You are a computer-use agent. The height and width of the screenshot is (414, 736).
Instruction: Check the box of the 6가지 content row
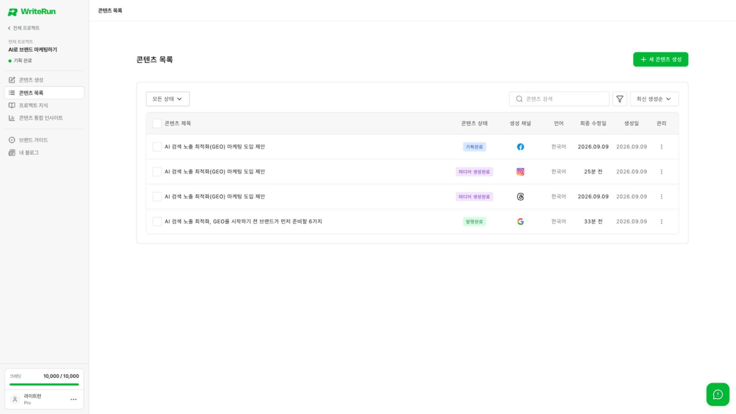157,222
